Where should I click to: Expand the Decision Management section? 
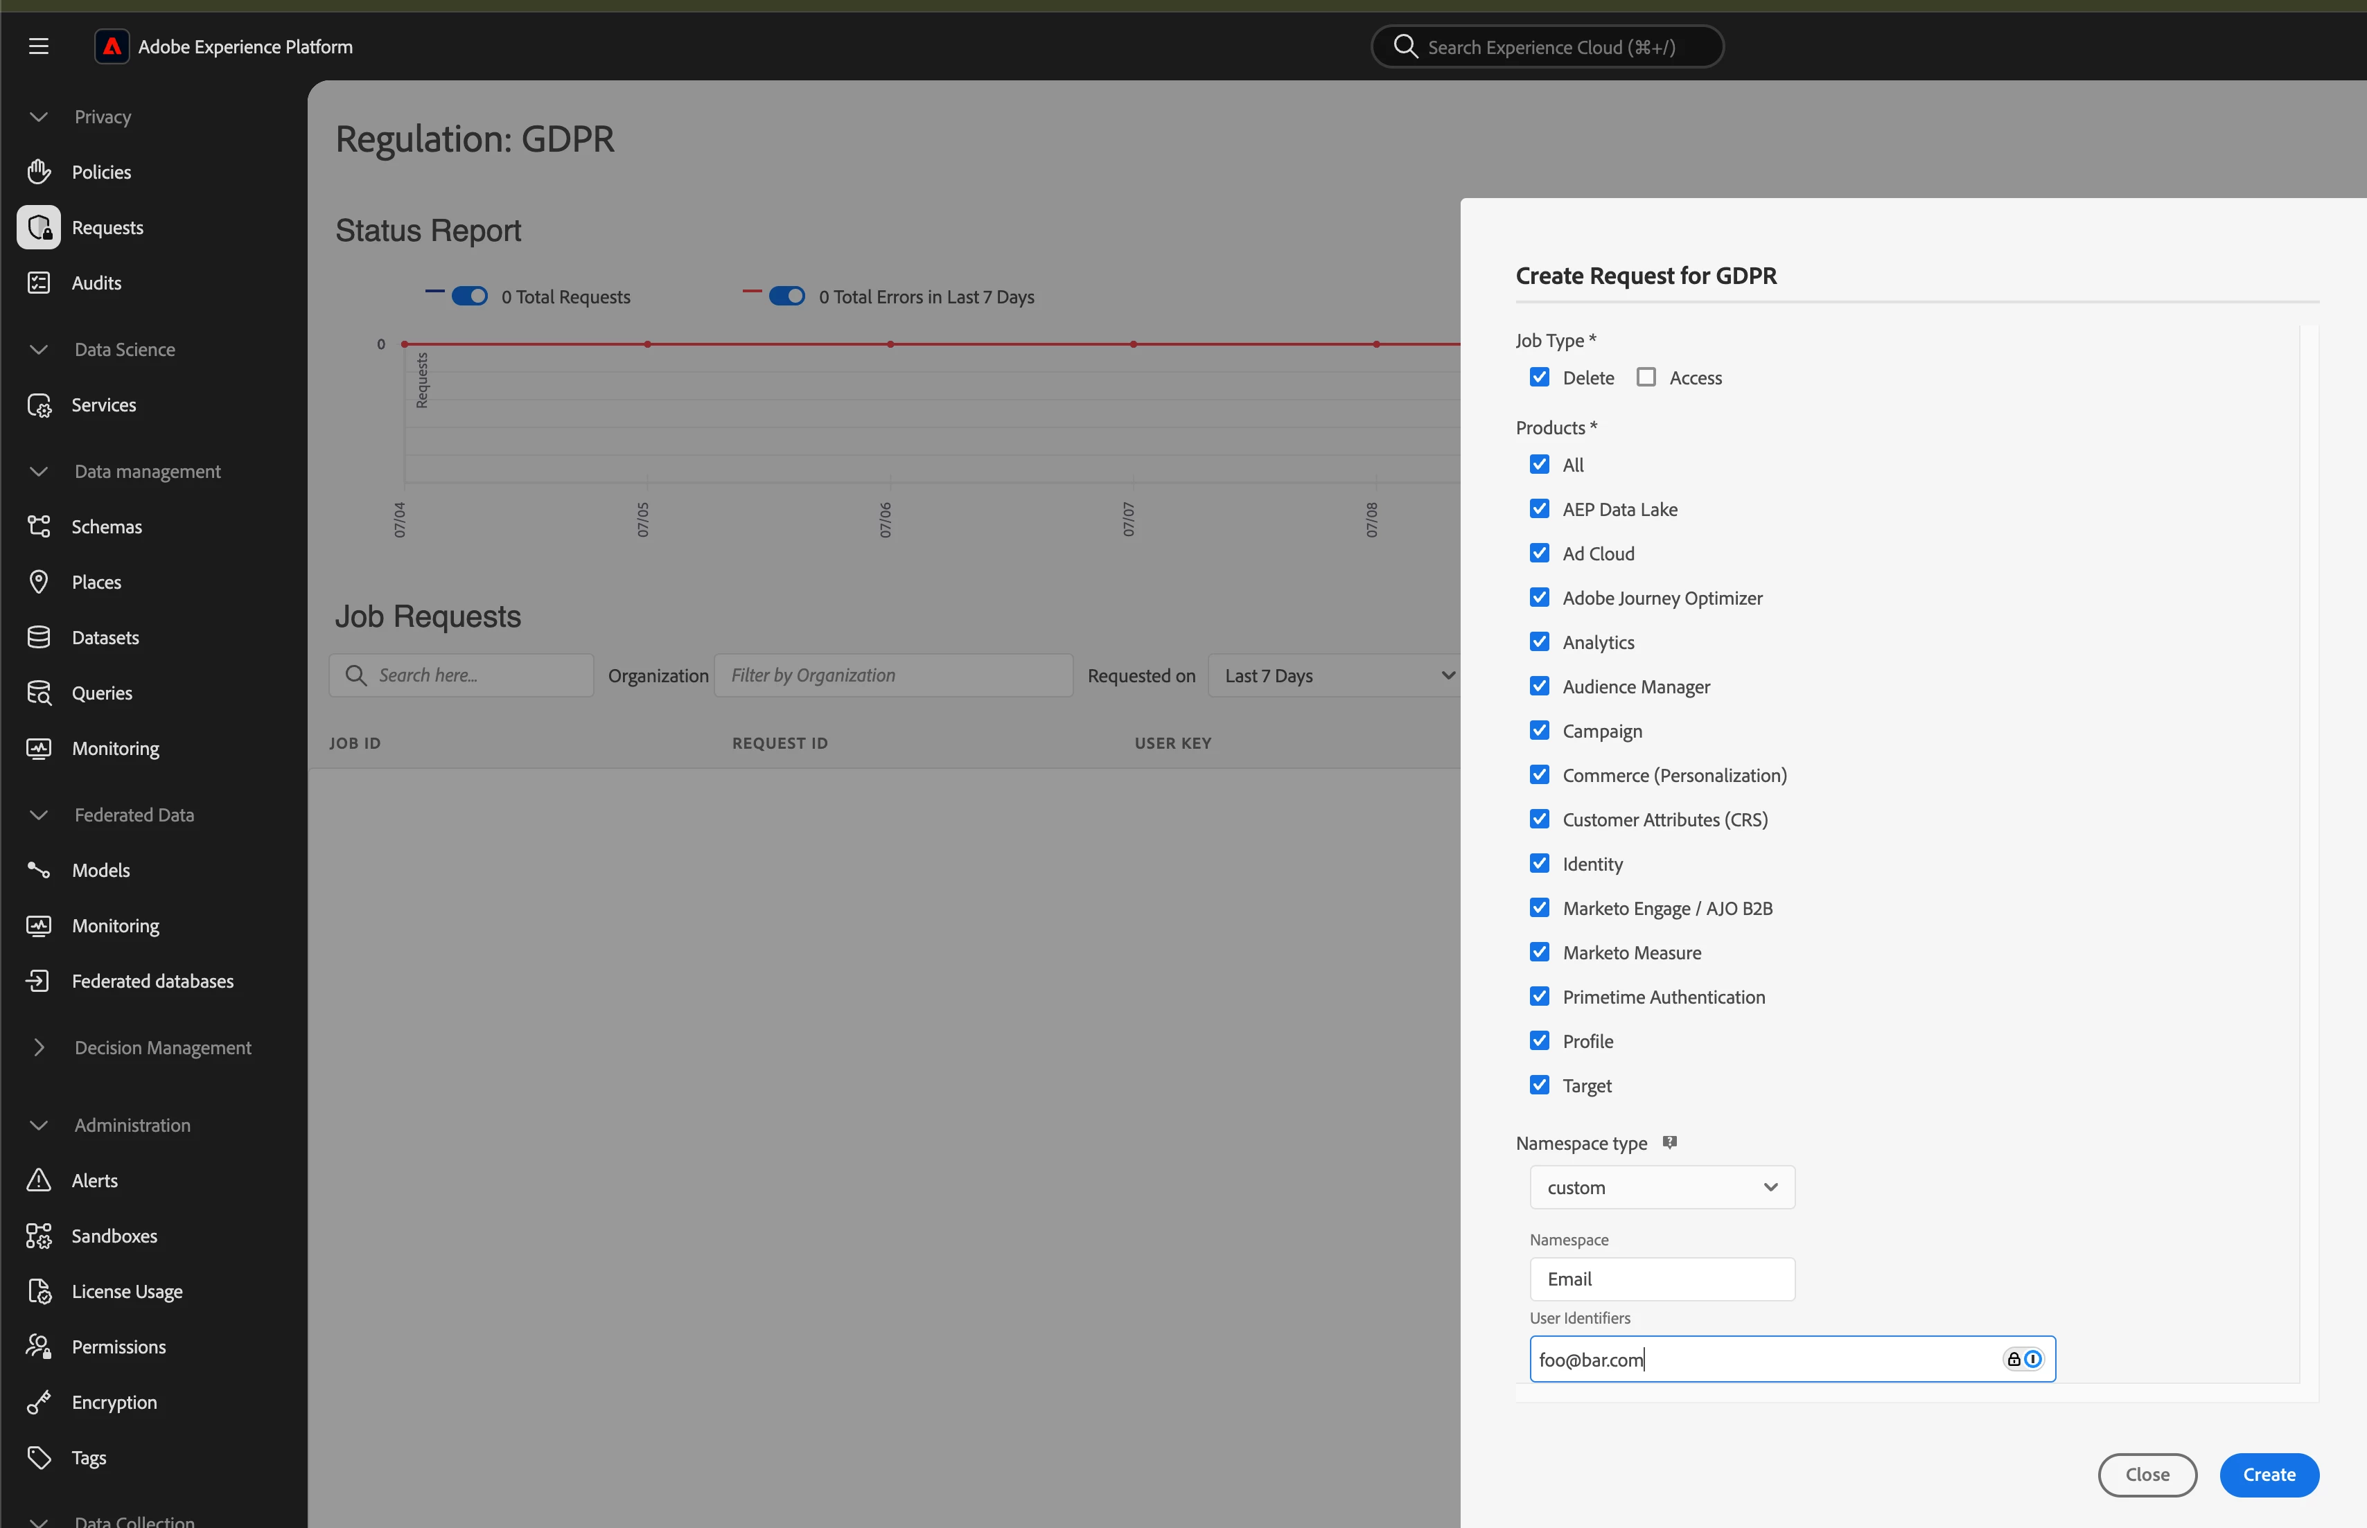tap(39, 1048)
